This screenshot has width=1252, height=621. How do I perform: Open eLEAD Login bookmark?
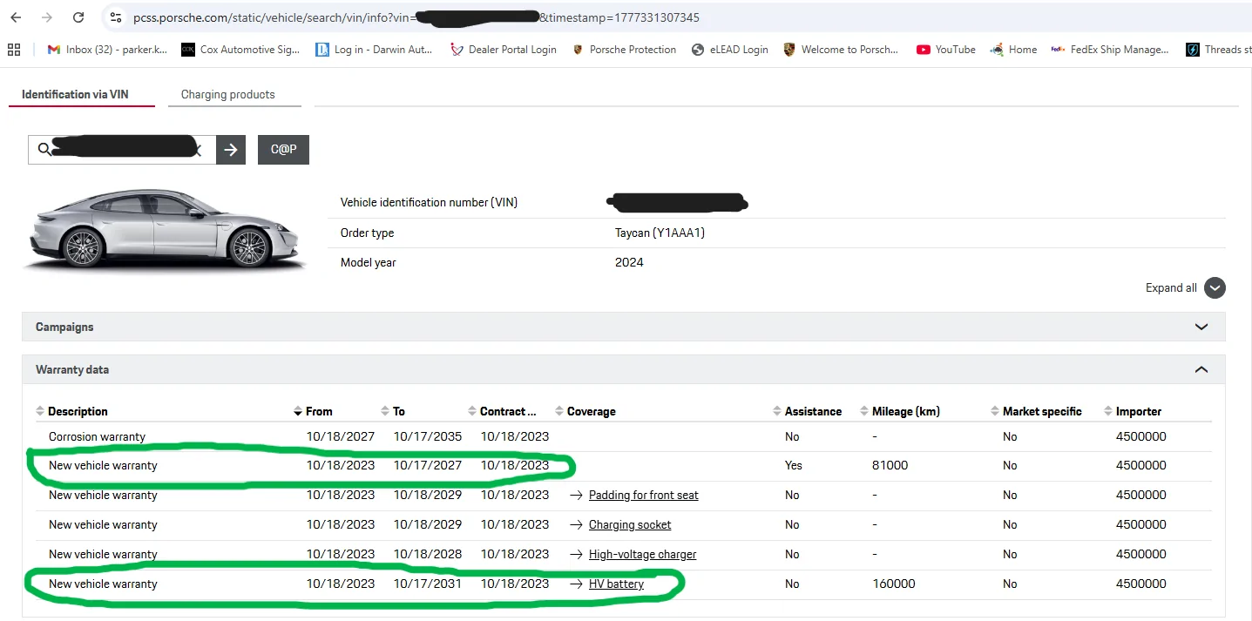pyautogui.click(x=730, y=50)
